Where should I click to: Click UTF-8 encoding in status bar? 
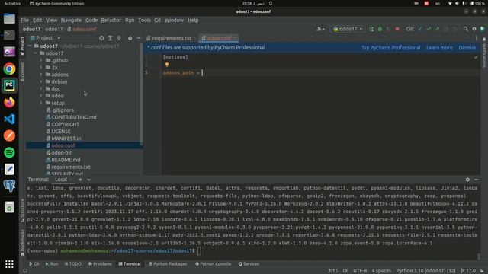pyautogui.click(x=360, y=271)
